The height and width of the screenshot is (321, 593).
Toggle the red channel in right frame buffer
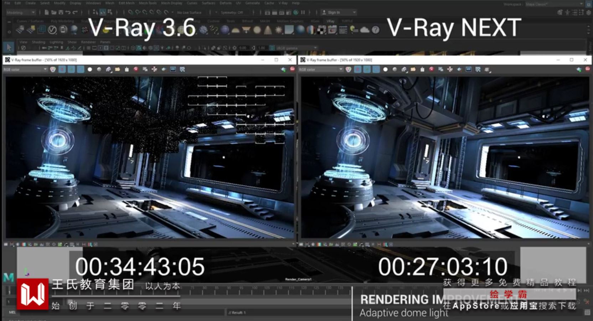coord(357,69)
